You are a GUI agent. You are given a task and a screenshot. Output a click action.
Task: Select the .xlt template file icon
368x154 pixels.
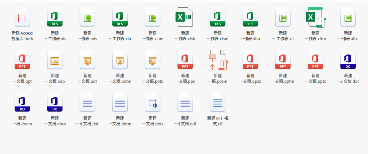[x=283, y=17]
